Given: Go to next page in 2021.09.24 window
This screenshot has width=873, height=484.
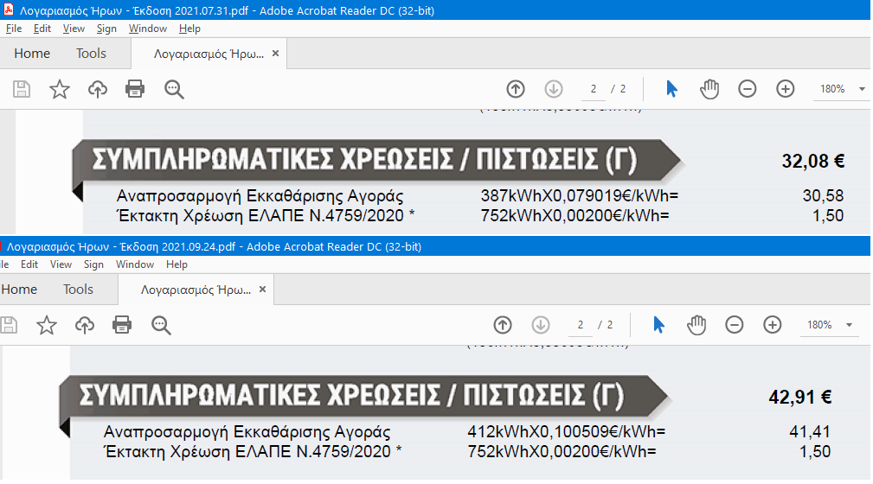Looking at the screenshot, I should pos(541,325).
